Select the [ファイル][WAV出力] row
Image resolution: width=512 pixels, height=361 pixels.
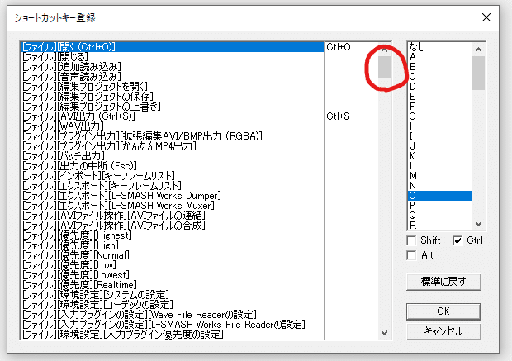pyautogui.click(x=172, y=126)
